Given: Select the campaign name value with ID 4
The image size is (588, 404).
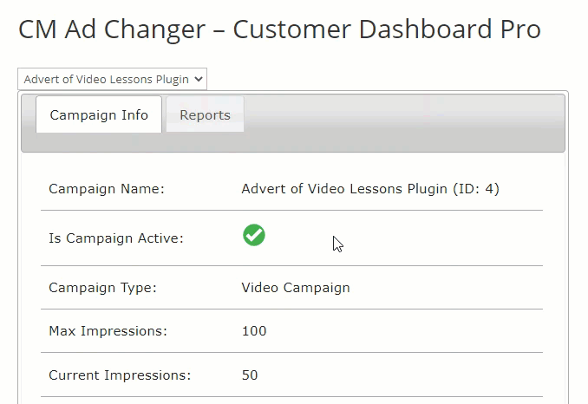Looking at the screenshot, I should click(x=370, y=188).
